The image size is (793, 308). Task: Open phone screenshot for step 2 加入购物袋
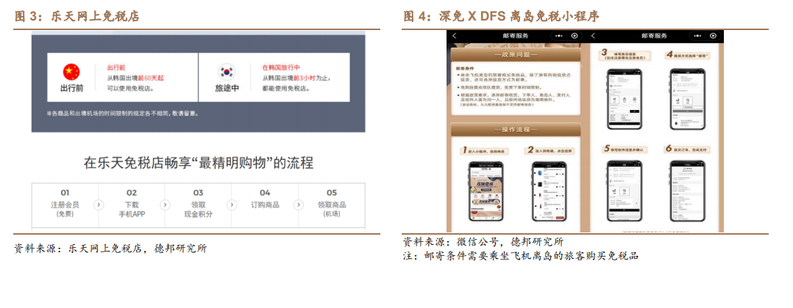click(x=549, y=191)
